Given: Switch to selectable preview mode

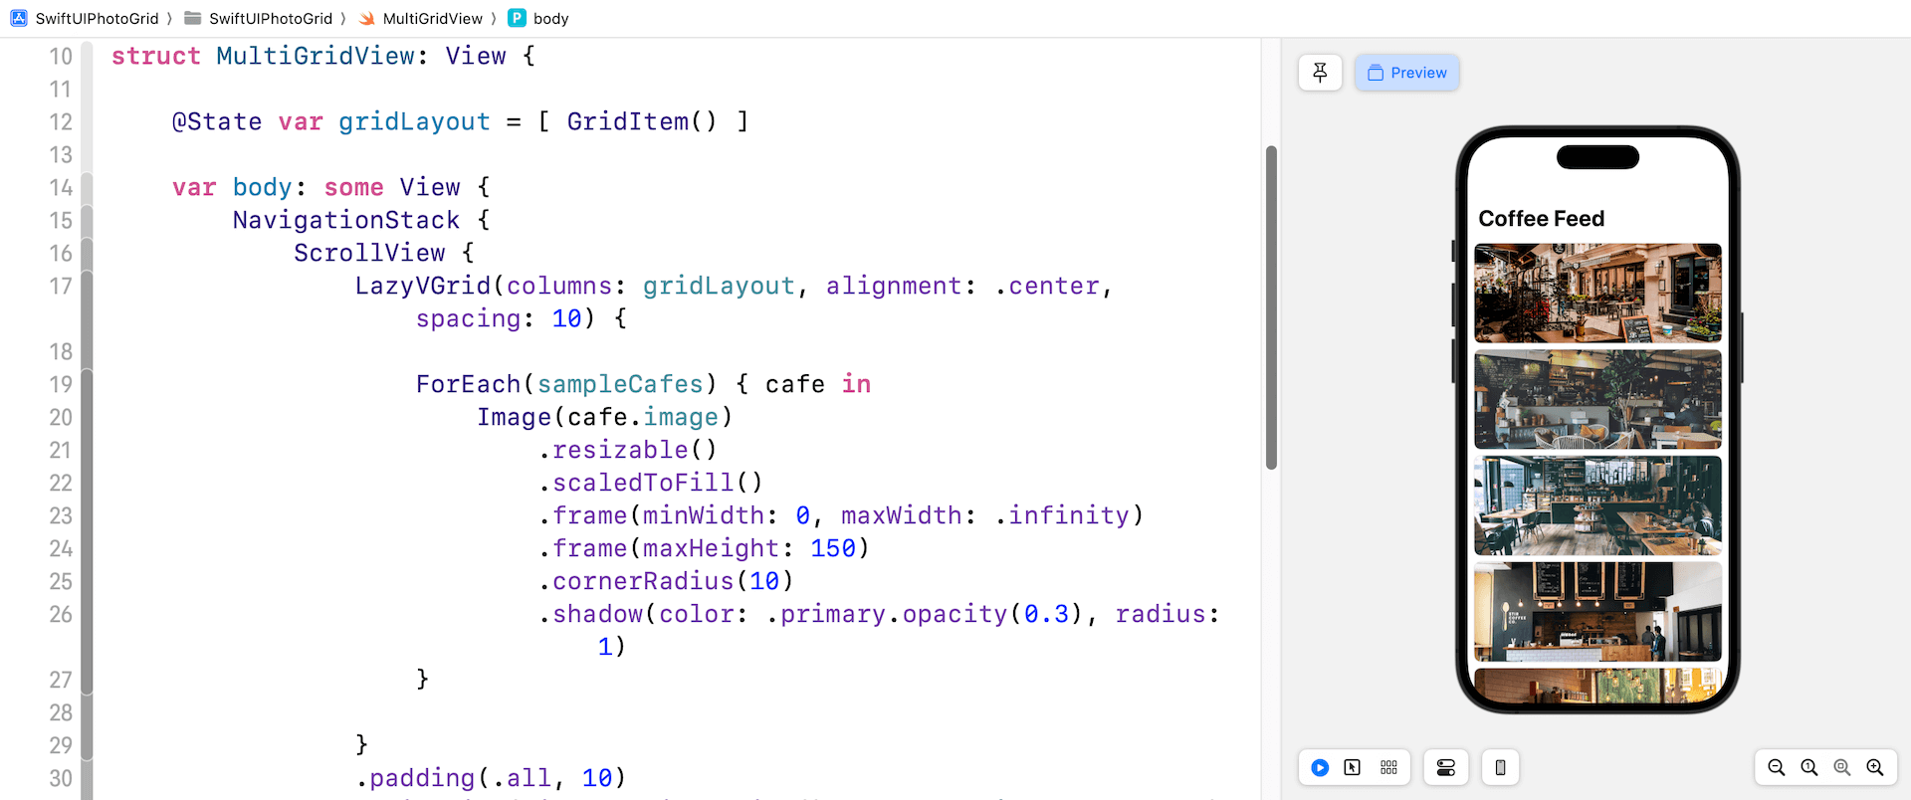Looking at the screenshot, I should [1352, 767].
